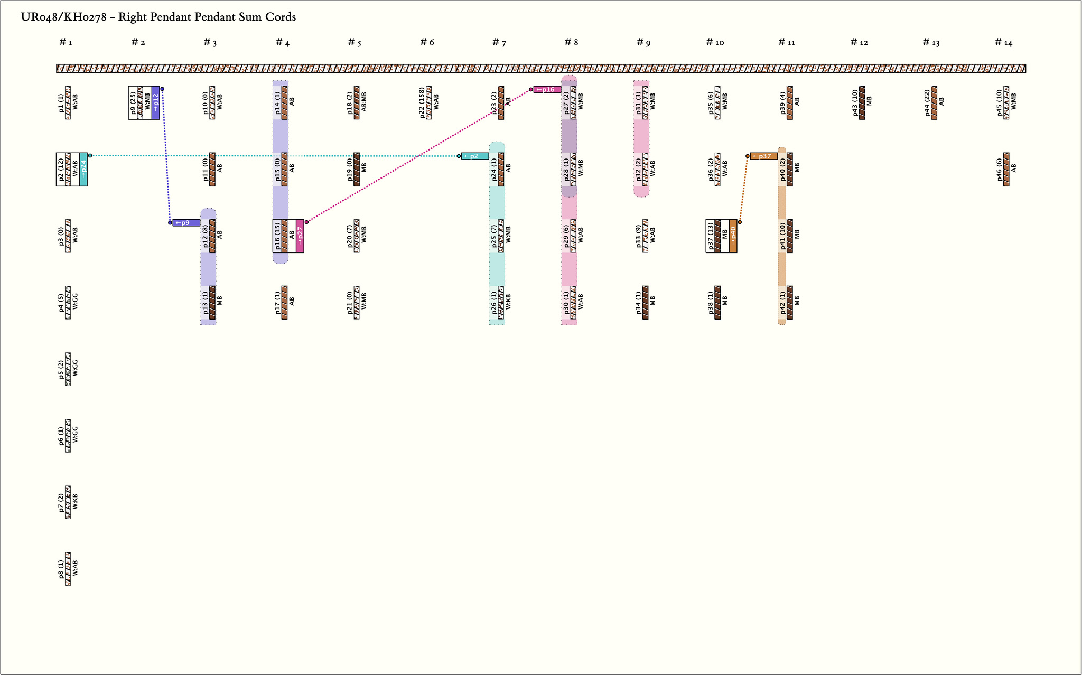Click the # 6 column header
The image size is (1082, 675).
[427, 42]
